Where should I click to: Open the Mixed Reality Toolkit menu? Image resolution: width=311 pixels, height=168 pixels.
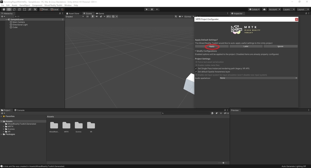pos(53,5)
